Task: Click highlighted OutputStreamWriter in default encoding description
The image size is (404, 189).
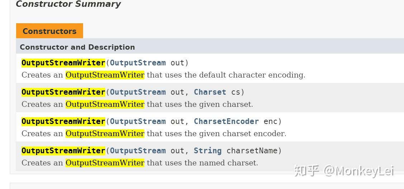Action: (x=105, y=75)
